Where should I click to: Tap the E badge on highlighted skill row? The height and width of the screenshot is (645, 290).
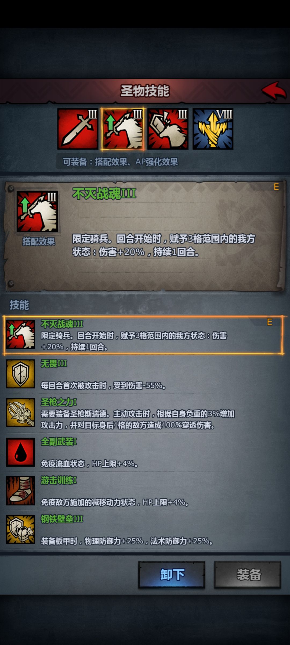(270, 322)
